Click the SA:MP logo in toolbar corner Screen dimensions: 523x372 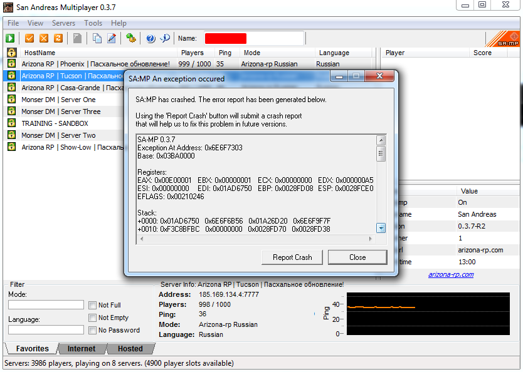tap(504, 39)
